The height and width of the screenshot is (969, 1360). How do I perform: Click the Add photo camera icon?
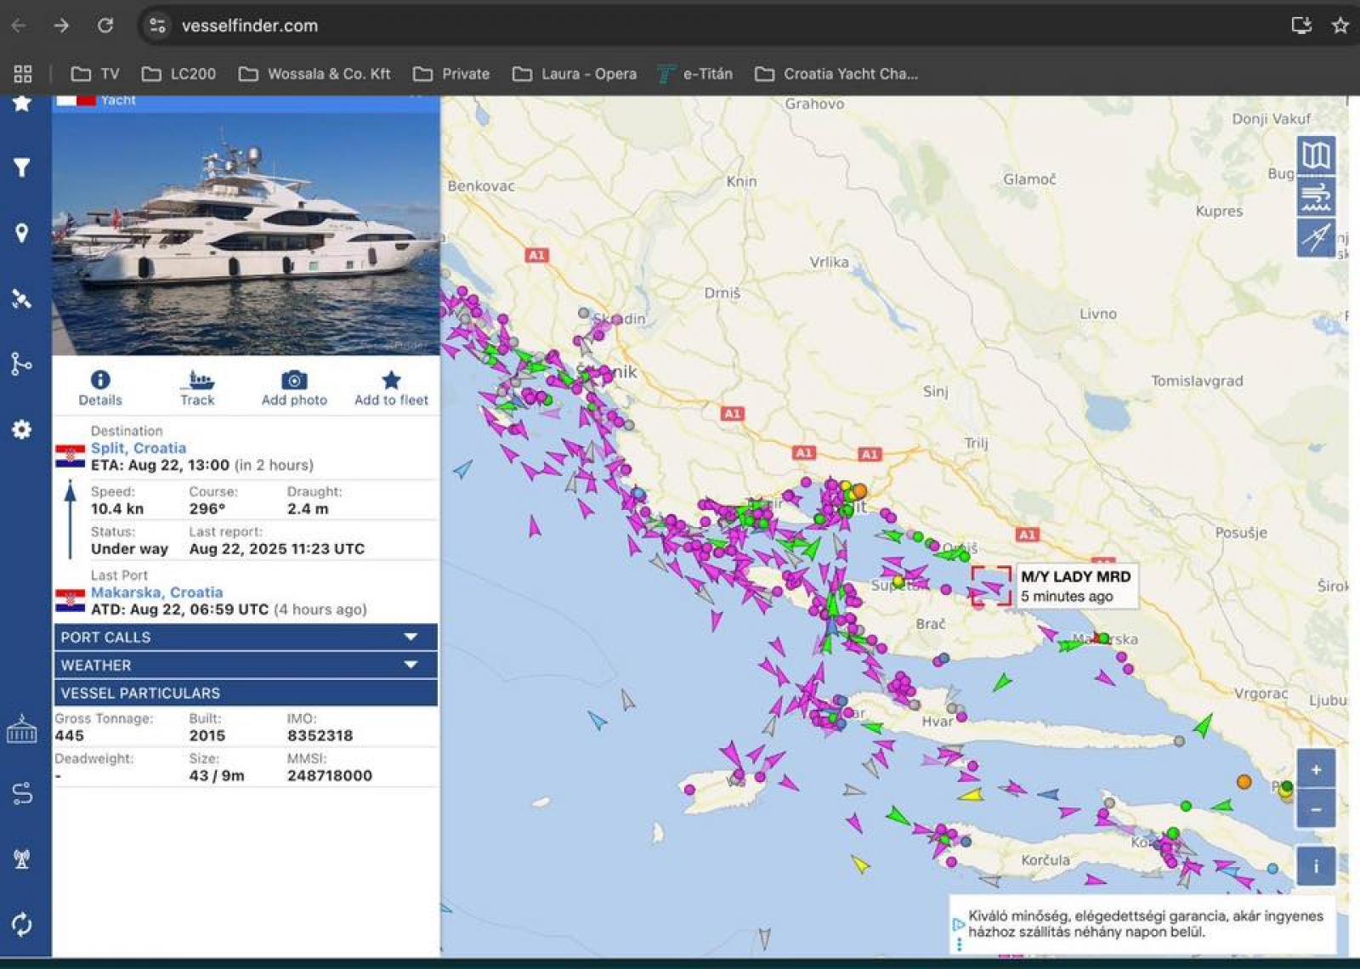tap(294, 380)
